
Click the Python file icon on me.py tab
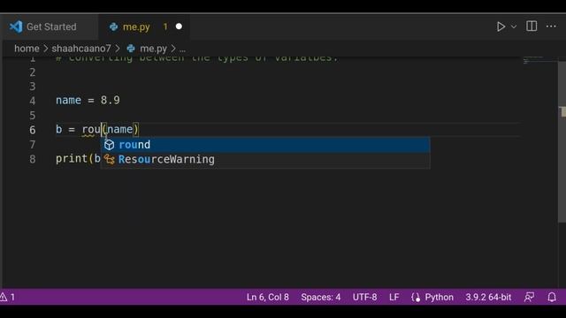(x=114, y=26)
